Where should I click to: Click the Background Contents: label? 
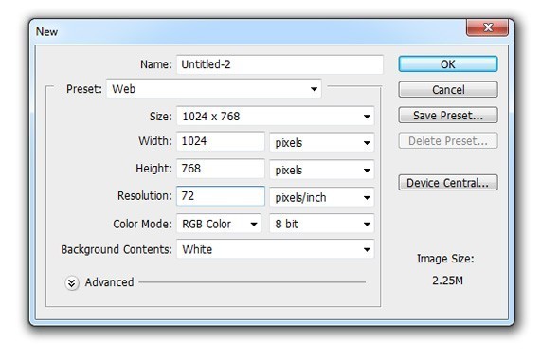(117, 249)
